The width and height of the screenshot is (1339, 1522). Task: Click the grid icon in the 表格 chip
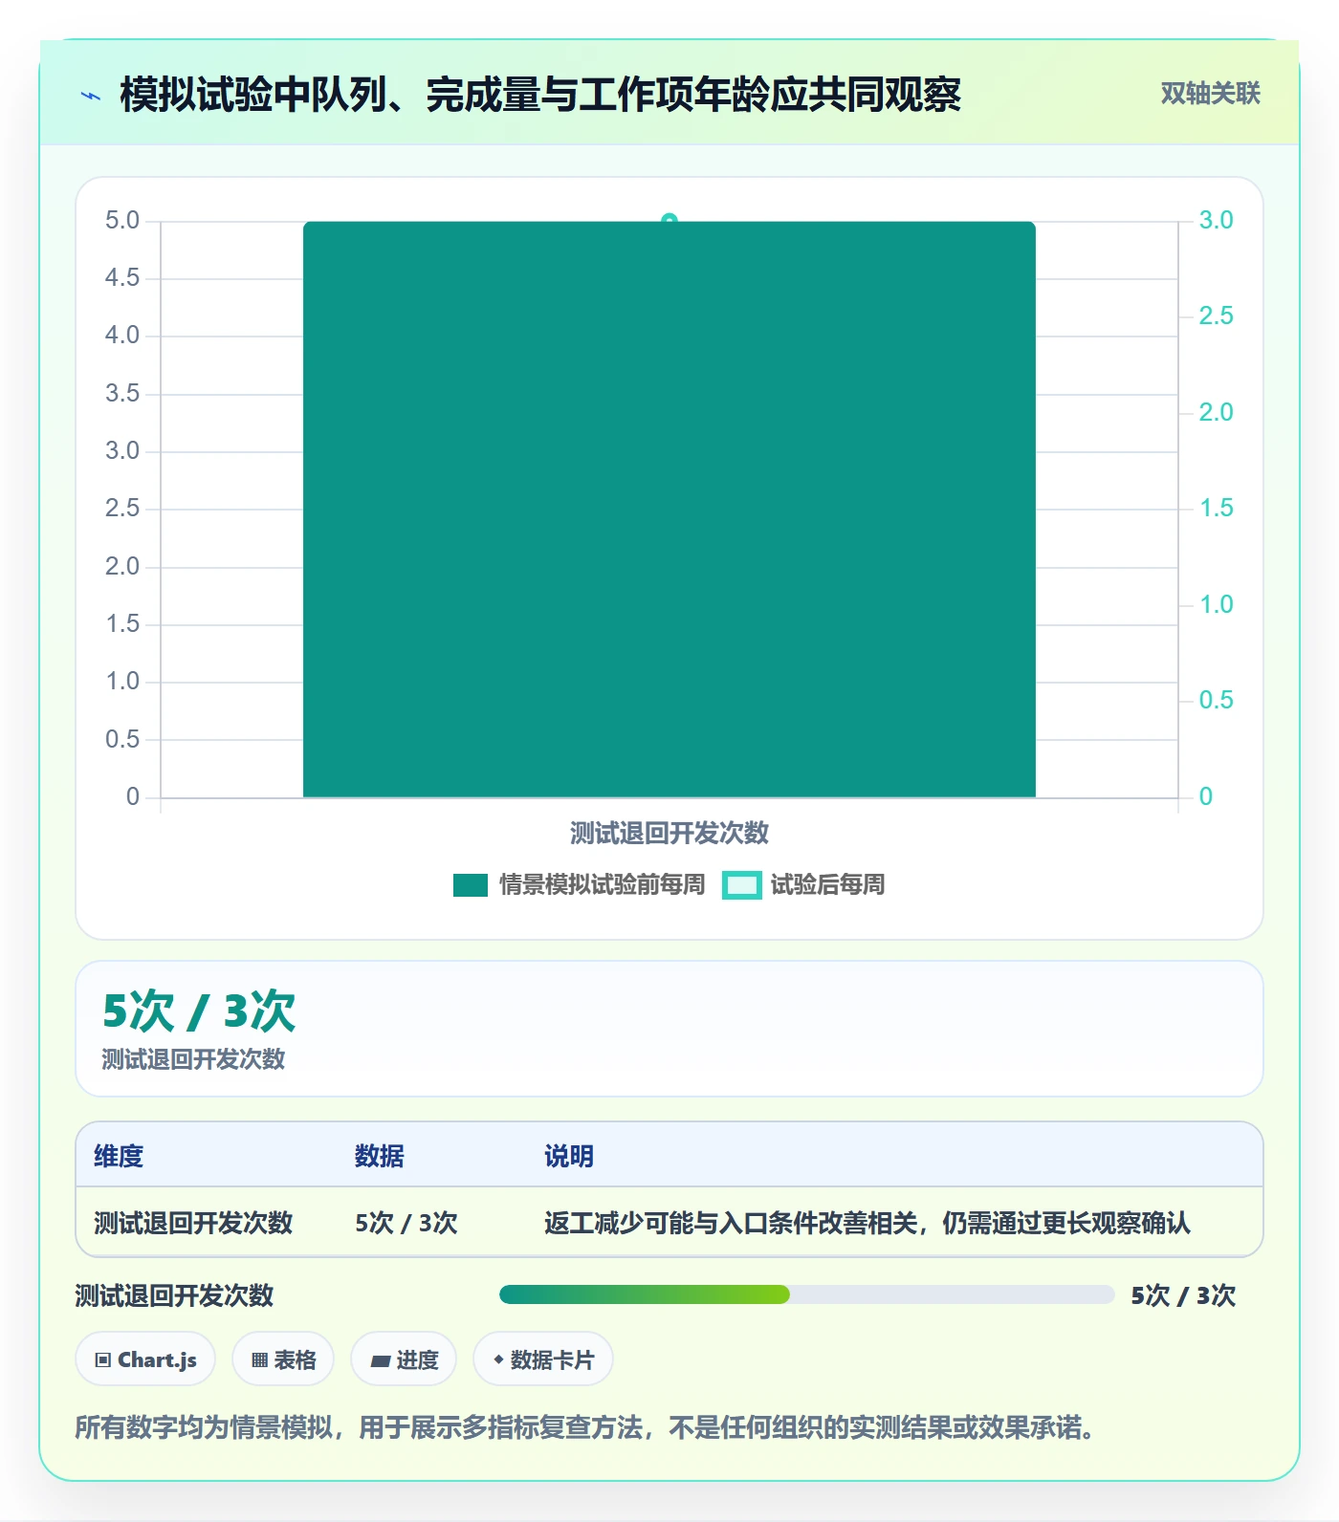click(x=259, y=1360)
